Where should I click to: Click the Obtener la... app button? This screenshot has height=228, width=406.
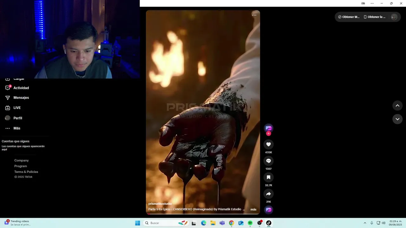[375, 17]
